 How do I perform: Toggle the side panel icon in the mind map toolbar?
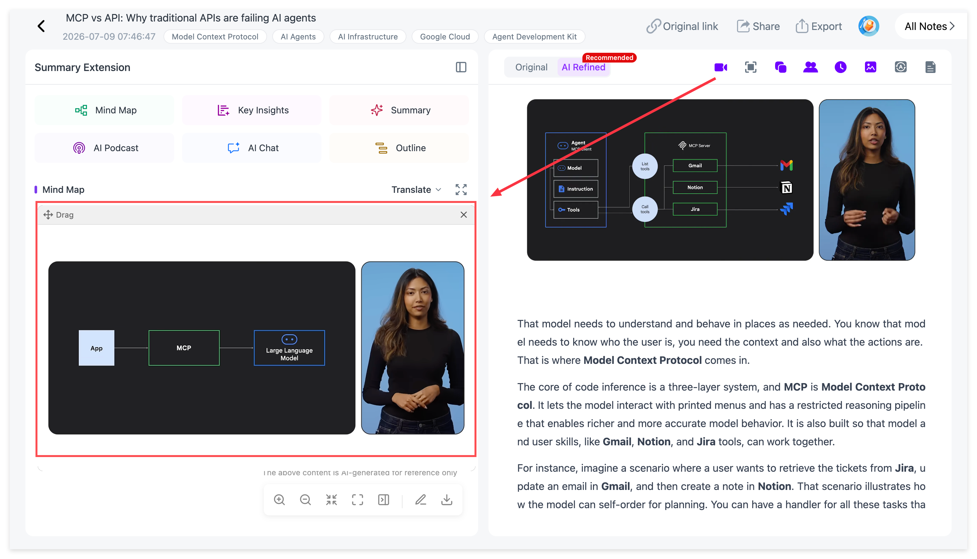384,499
